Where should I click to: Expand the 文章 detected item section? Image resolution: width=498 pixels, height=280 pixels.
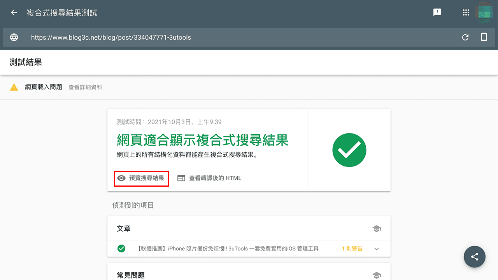[249, 228]
